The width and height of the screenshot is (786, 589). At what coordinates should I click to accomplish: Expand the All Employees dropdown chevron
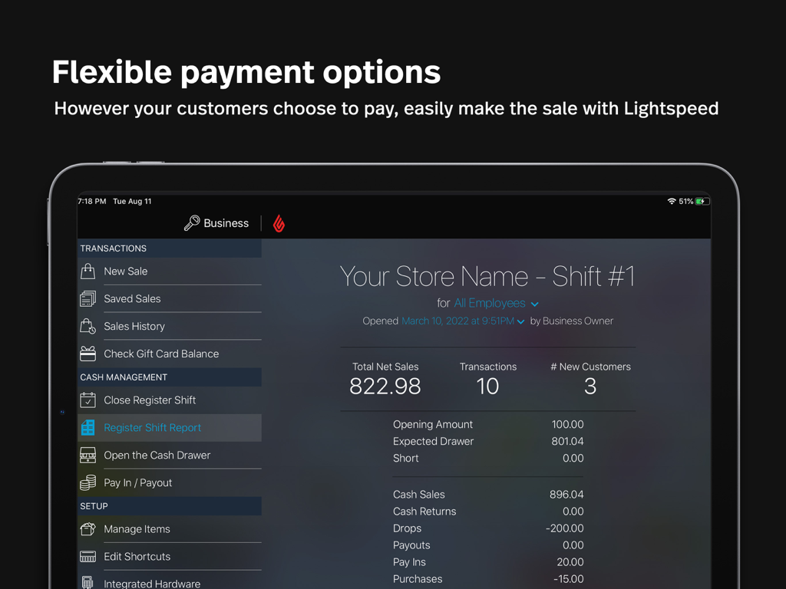(x=535, y=304)
